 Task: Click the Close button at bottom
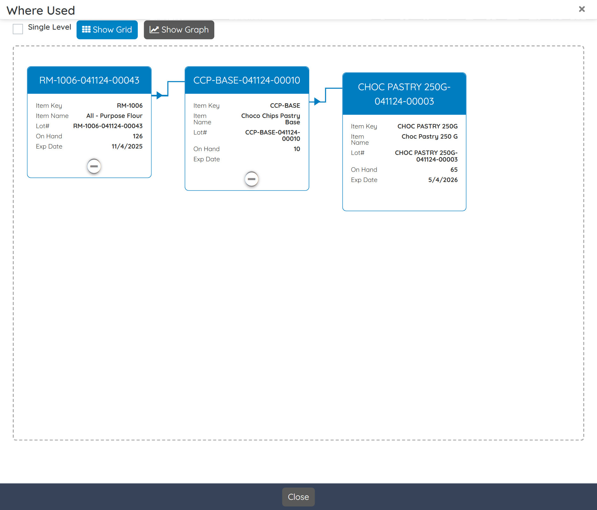click(x=298, y=497)
